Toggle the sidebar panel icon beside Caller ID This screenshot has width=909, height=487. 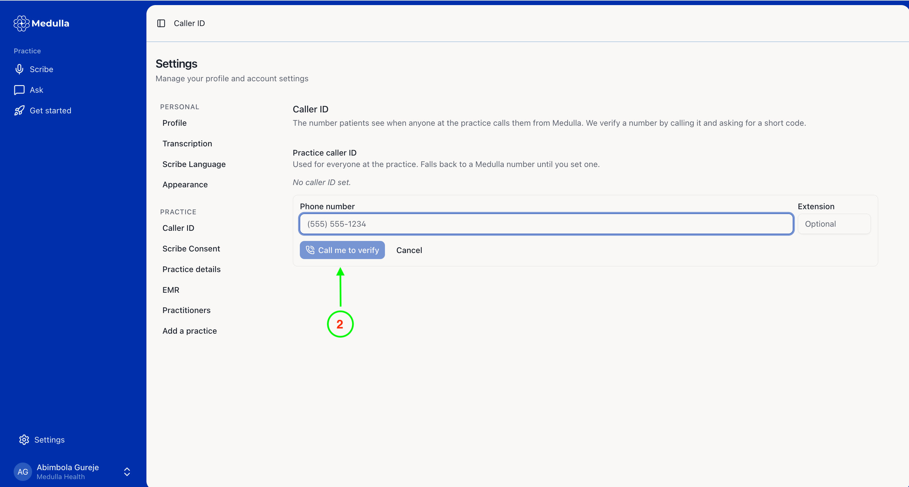(x=161, y=23)
